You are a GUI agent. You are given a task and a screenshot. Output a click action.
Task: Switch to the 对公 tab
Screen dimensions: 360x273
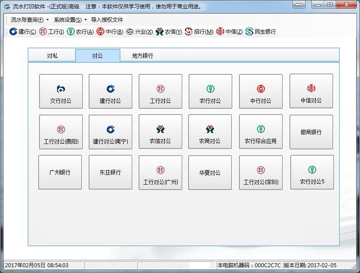[98, 55]
